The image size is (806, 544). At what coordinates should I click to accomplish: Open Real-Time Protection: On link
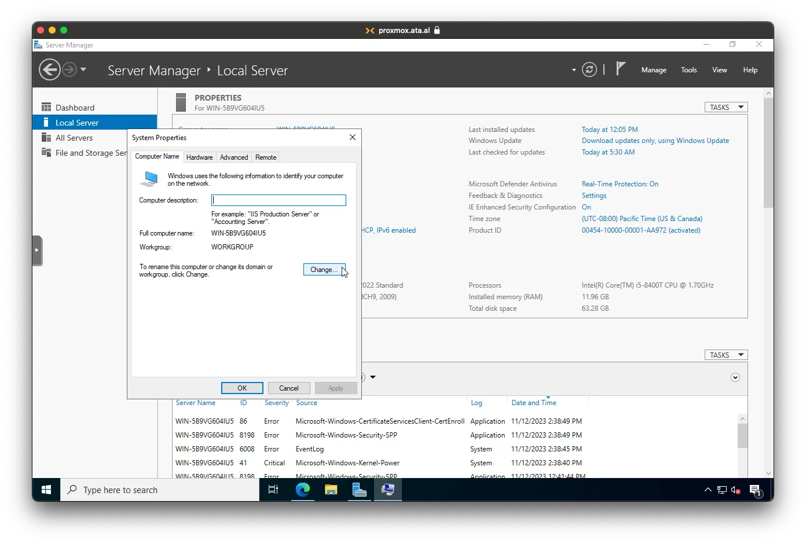[620, 184]
